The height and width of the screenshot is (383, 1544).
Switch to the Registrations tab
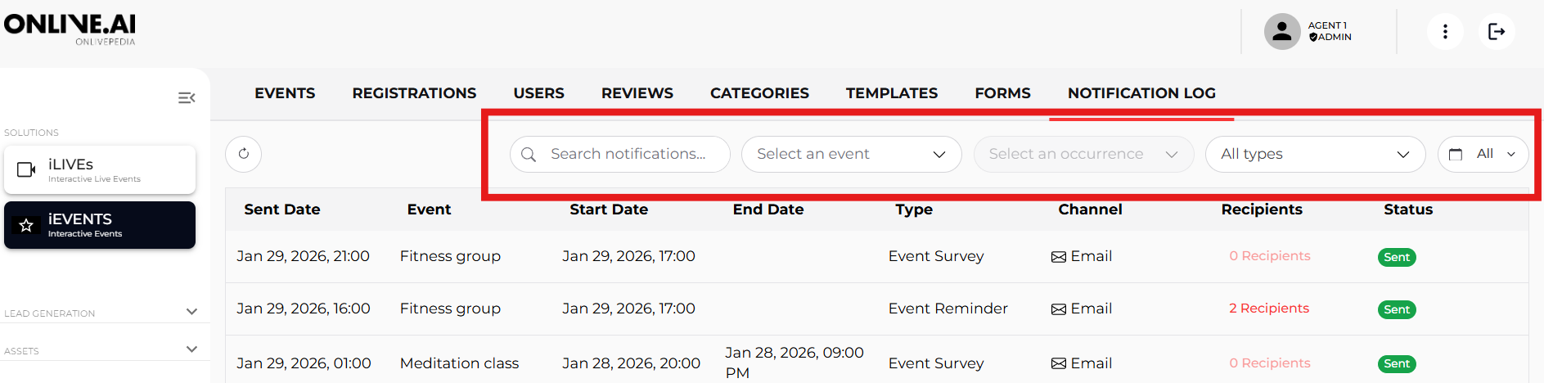[x=414, y=93]
